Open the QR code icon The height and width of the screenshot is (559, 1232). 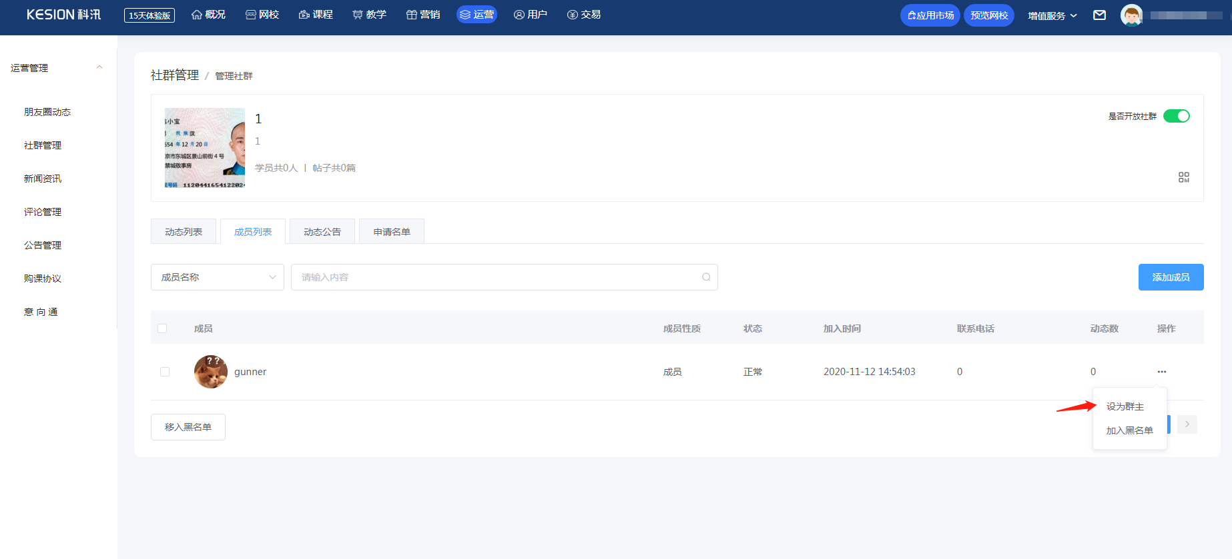coord(1183,177)
